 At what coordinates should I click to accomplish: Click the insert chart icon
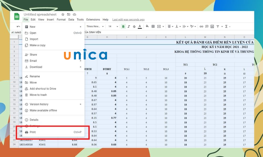tap(212, 26)
